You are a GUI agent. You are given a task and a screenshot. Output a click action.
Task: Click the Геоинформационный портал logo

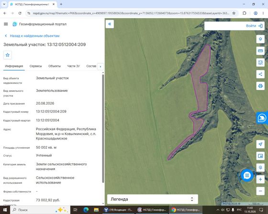(x=15, y=24)
